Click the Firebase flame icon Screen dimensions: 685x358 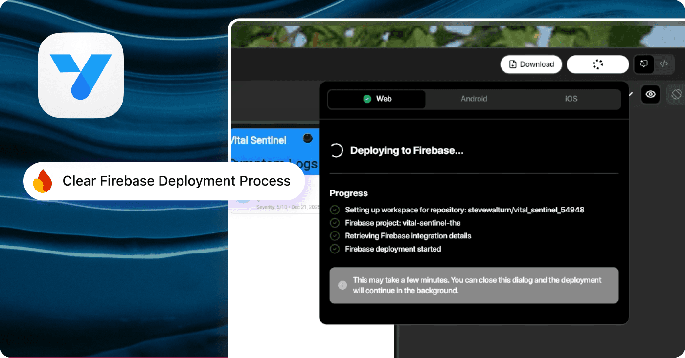point(43,181)
